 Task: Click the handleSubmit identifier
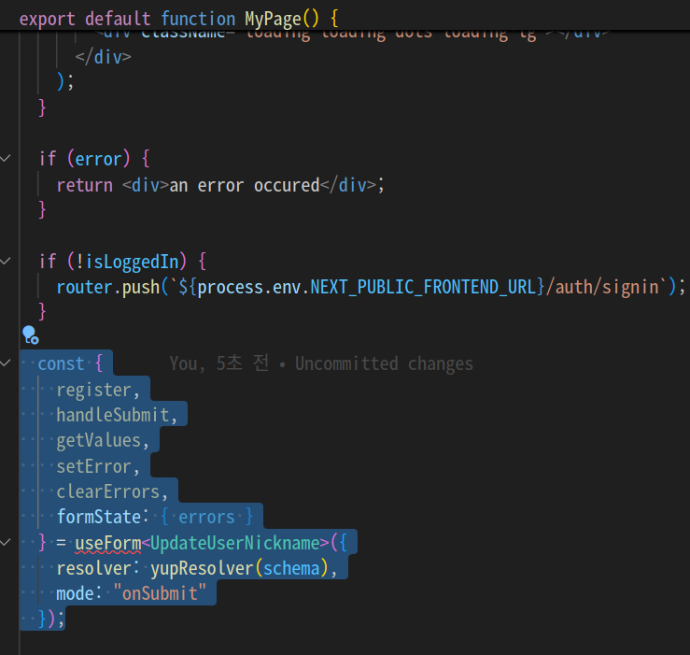pyautogui.click(x=113, y=415)
